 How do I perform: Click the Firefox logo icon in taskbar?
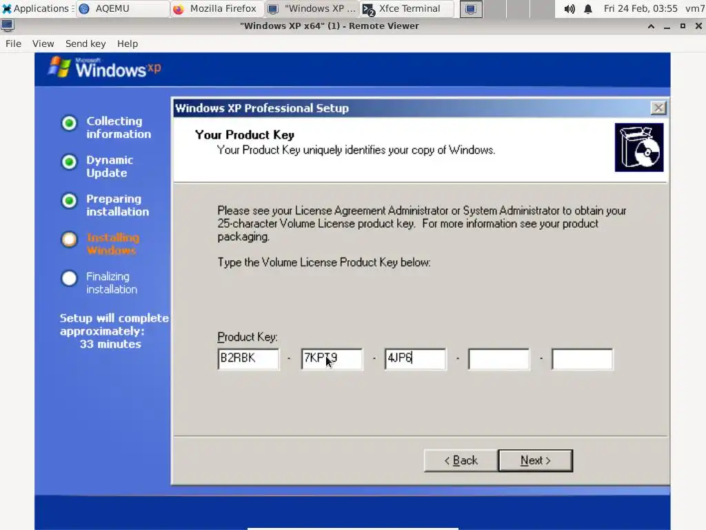179,9
